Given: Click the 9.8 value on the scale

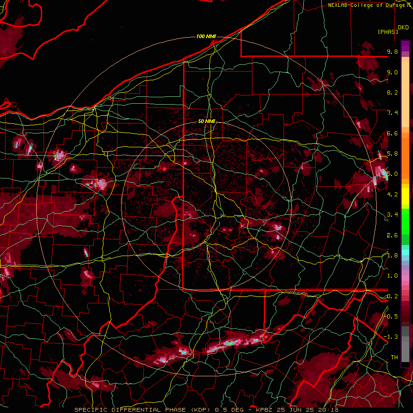Looking at the screenshot, I should click(x=392, y=51).
